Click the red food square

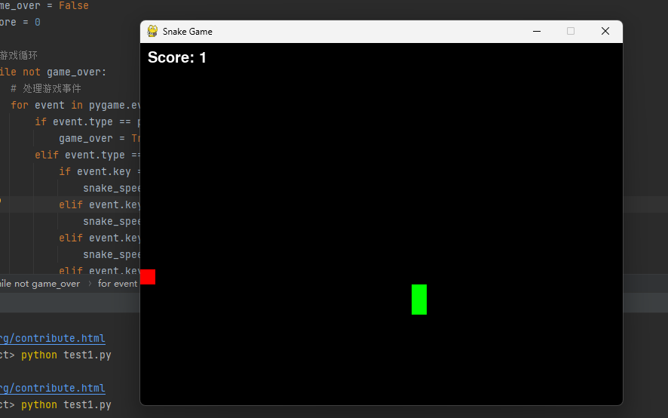pyautogui.click(x=148, y=277)
